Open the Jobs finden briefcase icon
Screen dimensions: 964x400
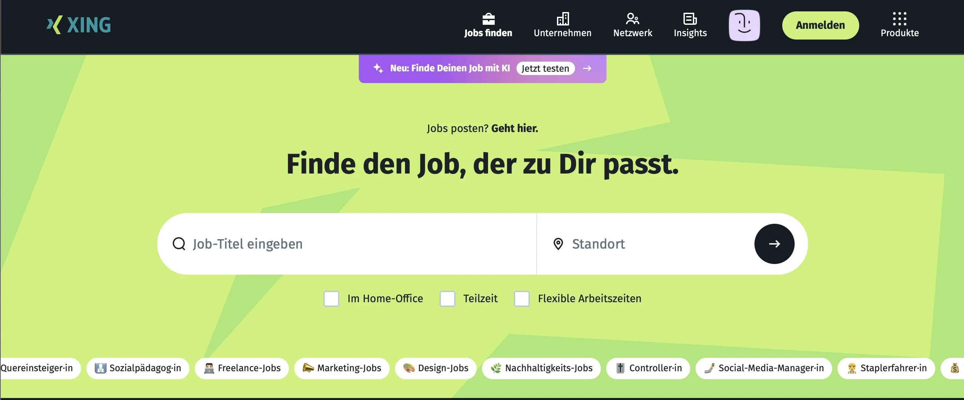tap(488, 19)
